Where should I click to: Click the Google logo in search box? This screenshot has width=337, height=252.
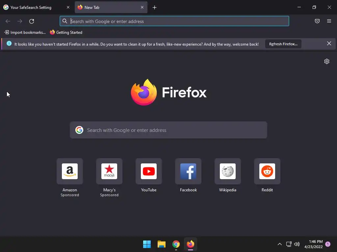79,130
